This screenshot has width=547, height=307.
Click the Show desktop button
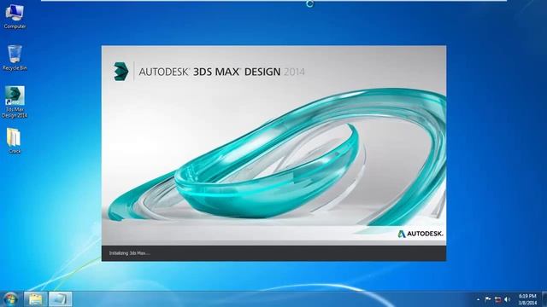(x=544, y=299)
